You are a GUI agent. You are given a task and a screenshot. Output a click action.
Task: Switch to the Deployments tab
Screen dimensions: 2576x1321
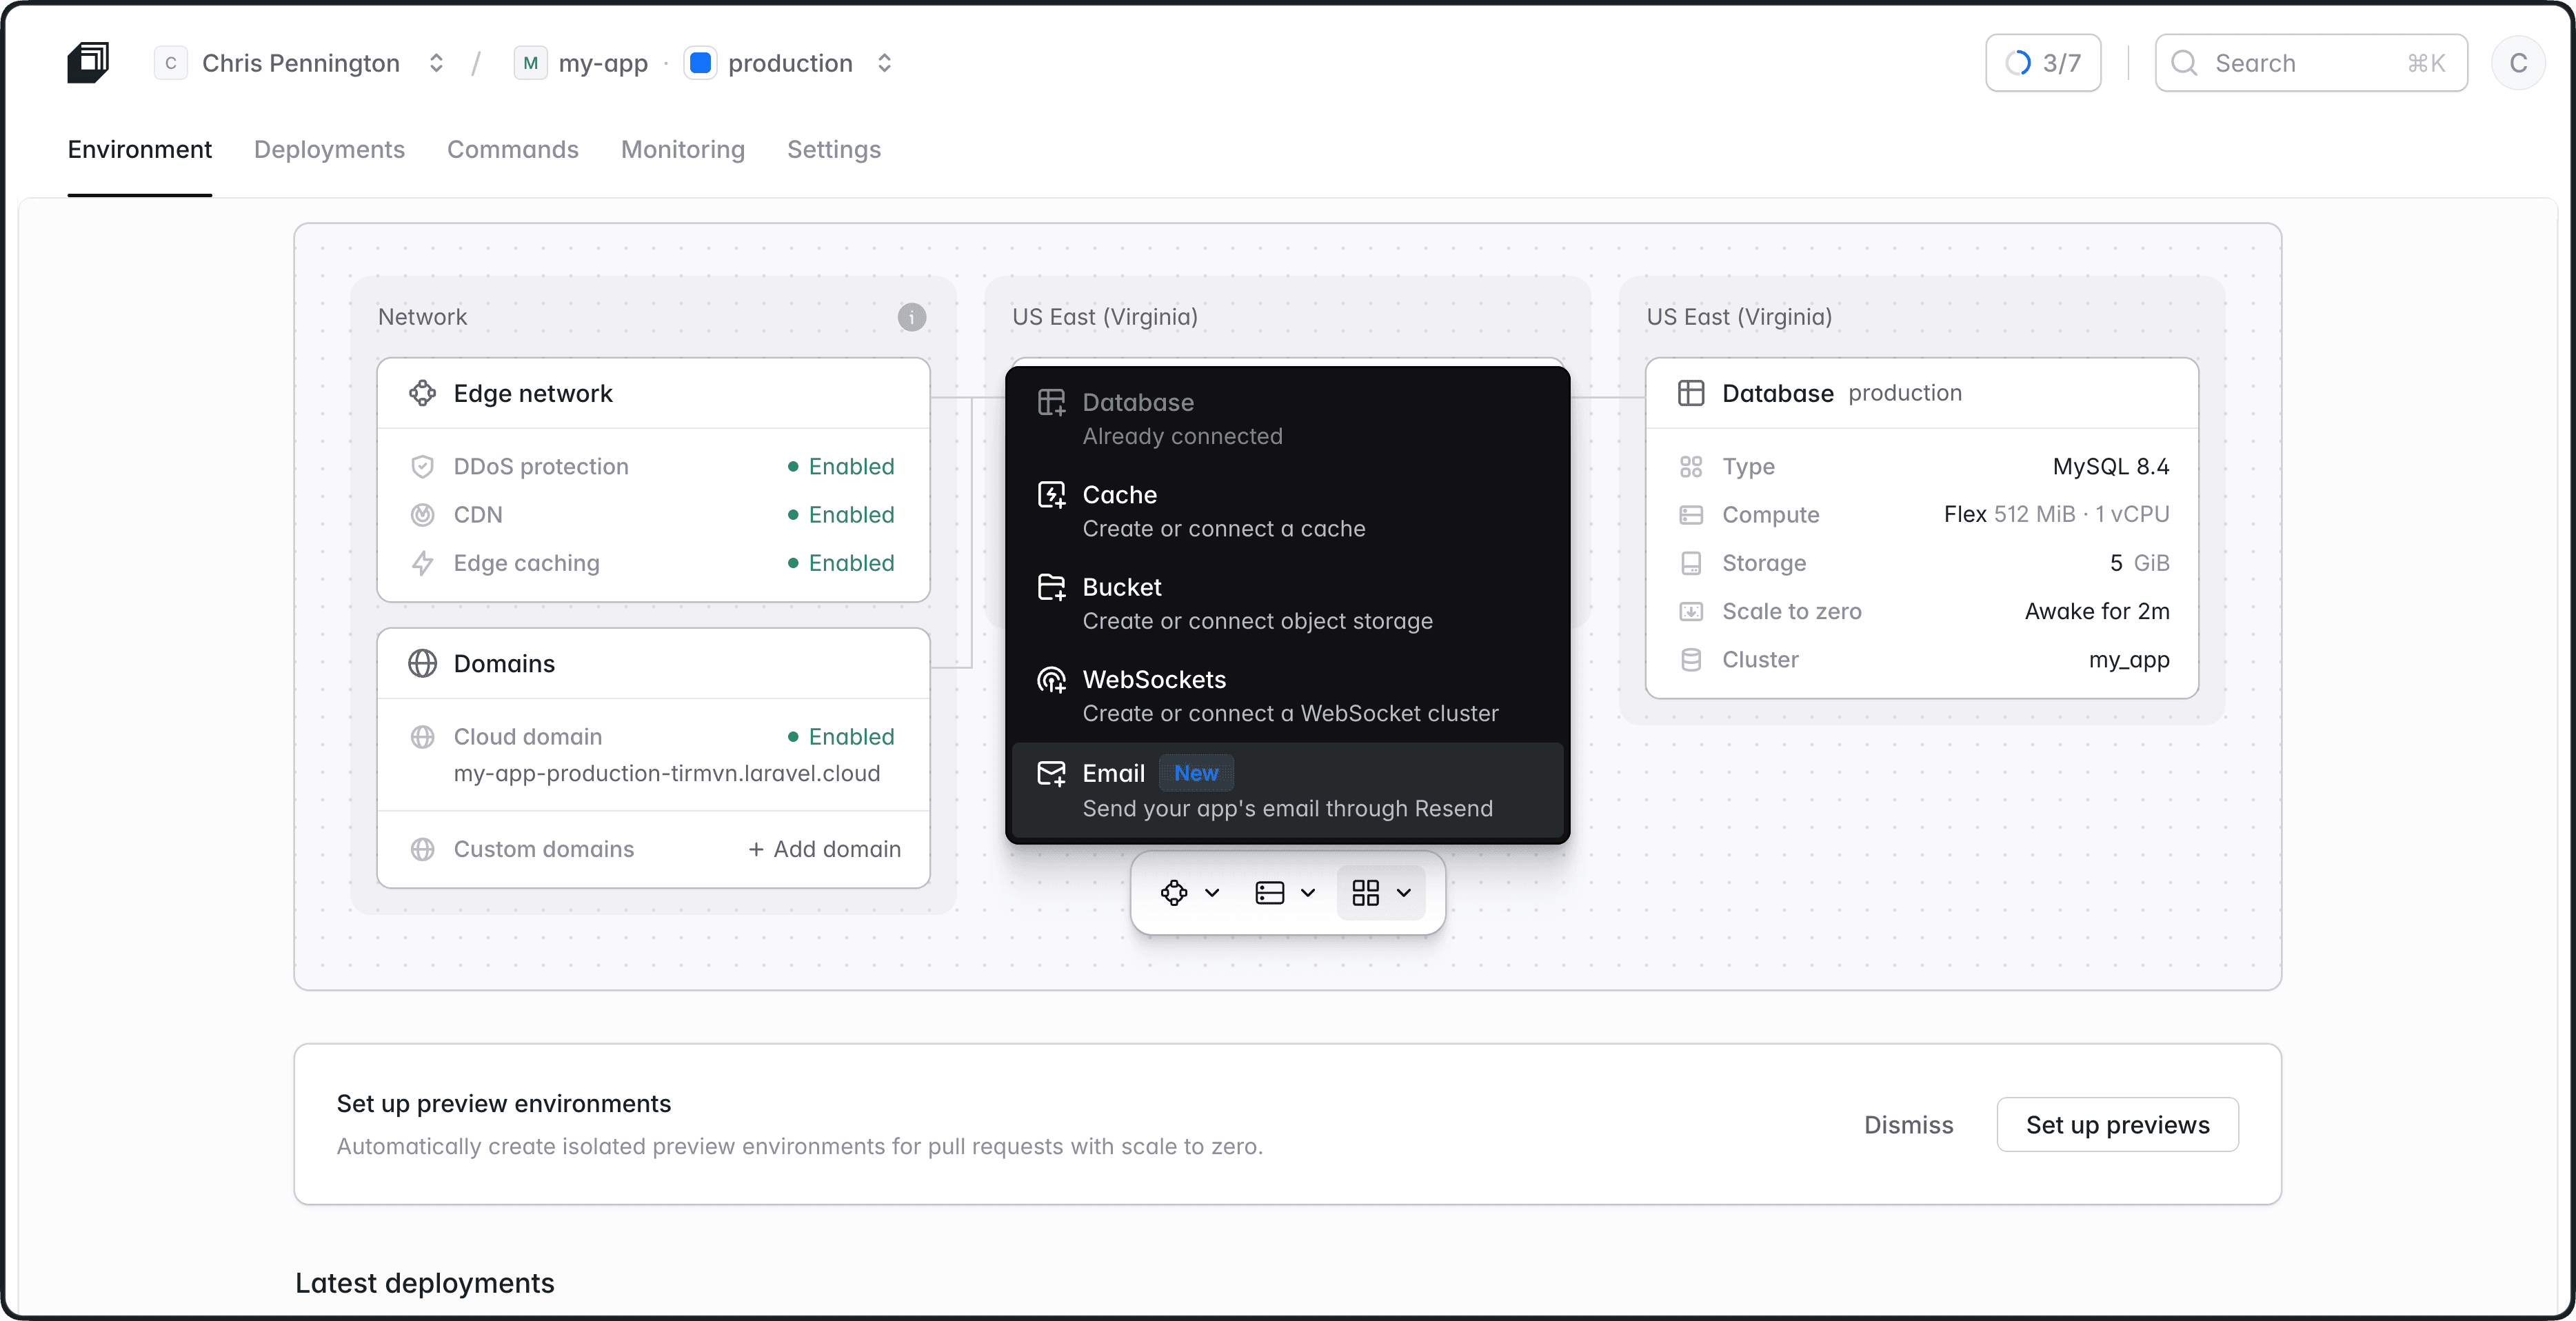click(329, 150)
